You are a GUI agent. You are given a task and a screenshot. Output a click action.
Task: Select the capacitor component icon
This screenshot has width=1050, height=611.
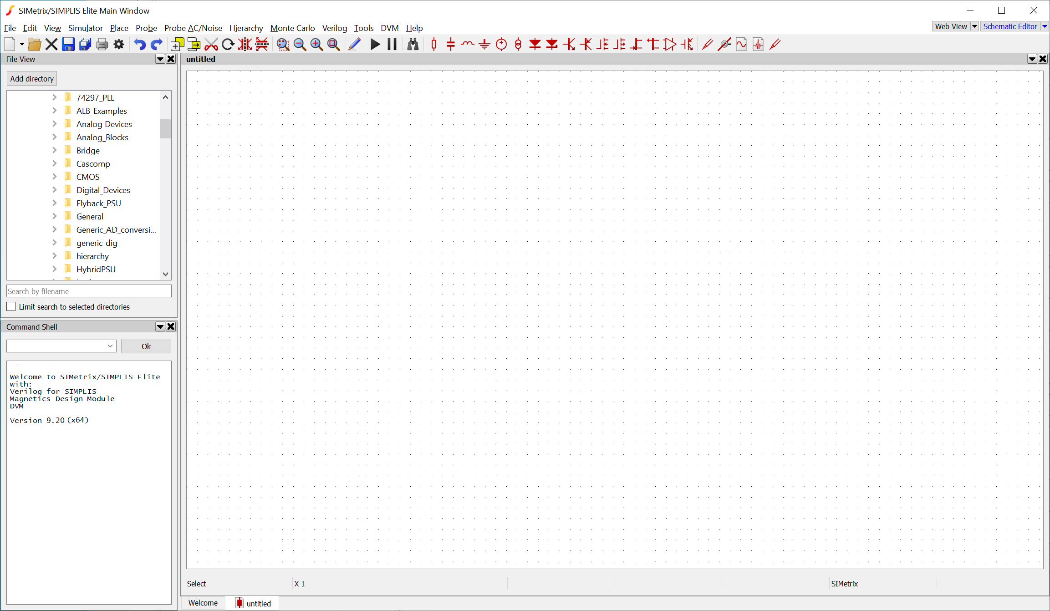point(450,44)
